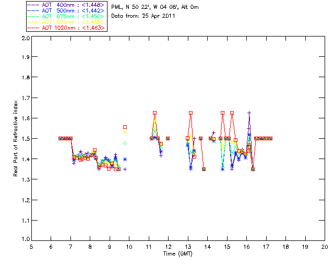Click the time-axis tick label 19
Screen dimensions: 334x267
[305, 247]
